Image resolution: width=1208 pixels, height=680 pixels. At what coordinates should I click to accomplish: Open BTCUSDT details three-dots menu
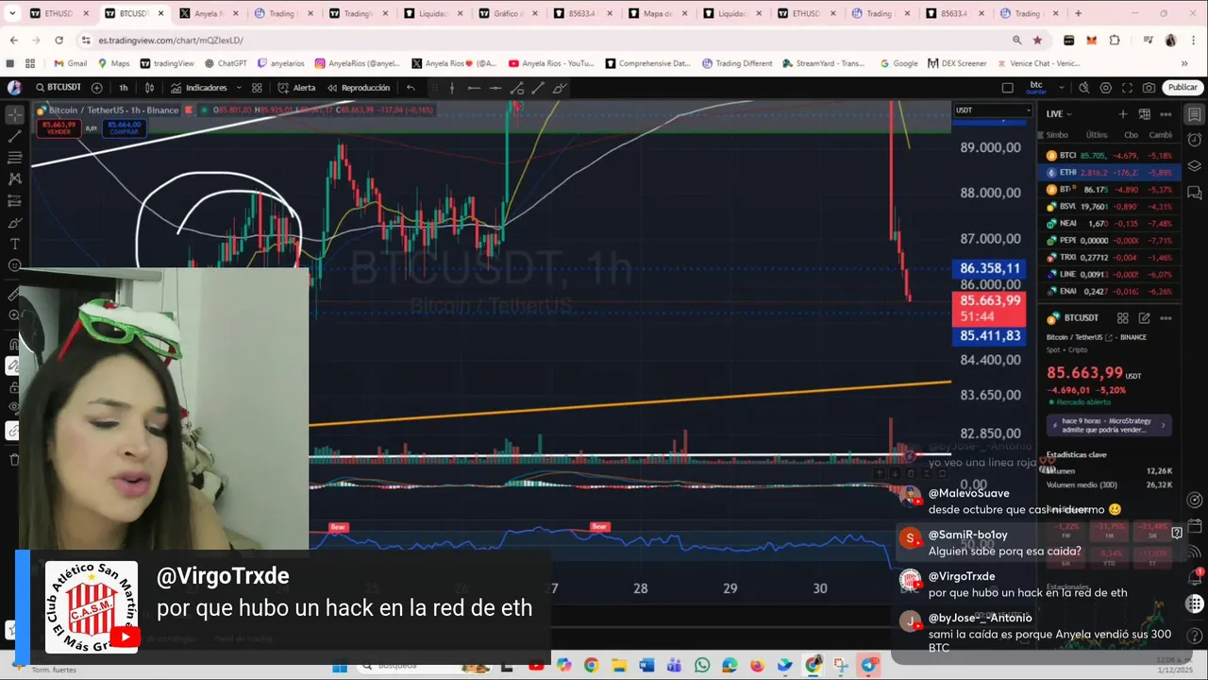(1166, 318)
